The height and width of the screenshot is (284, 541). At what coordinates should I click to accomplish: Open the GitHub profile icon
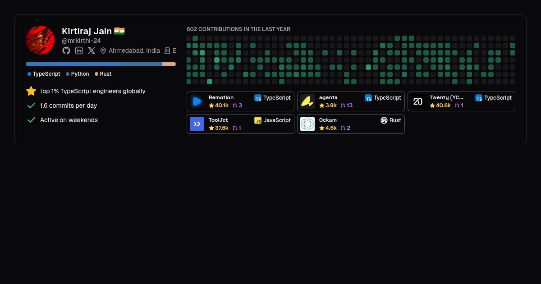coord(66,50)
